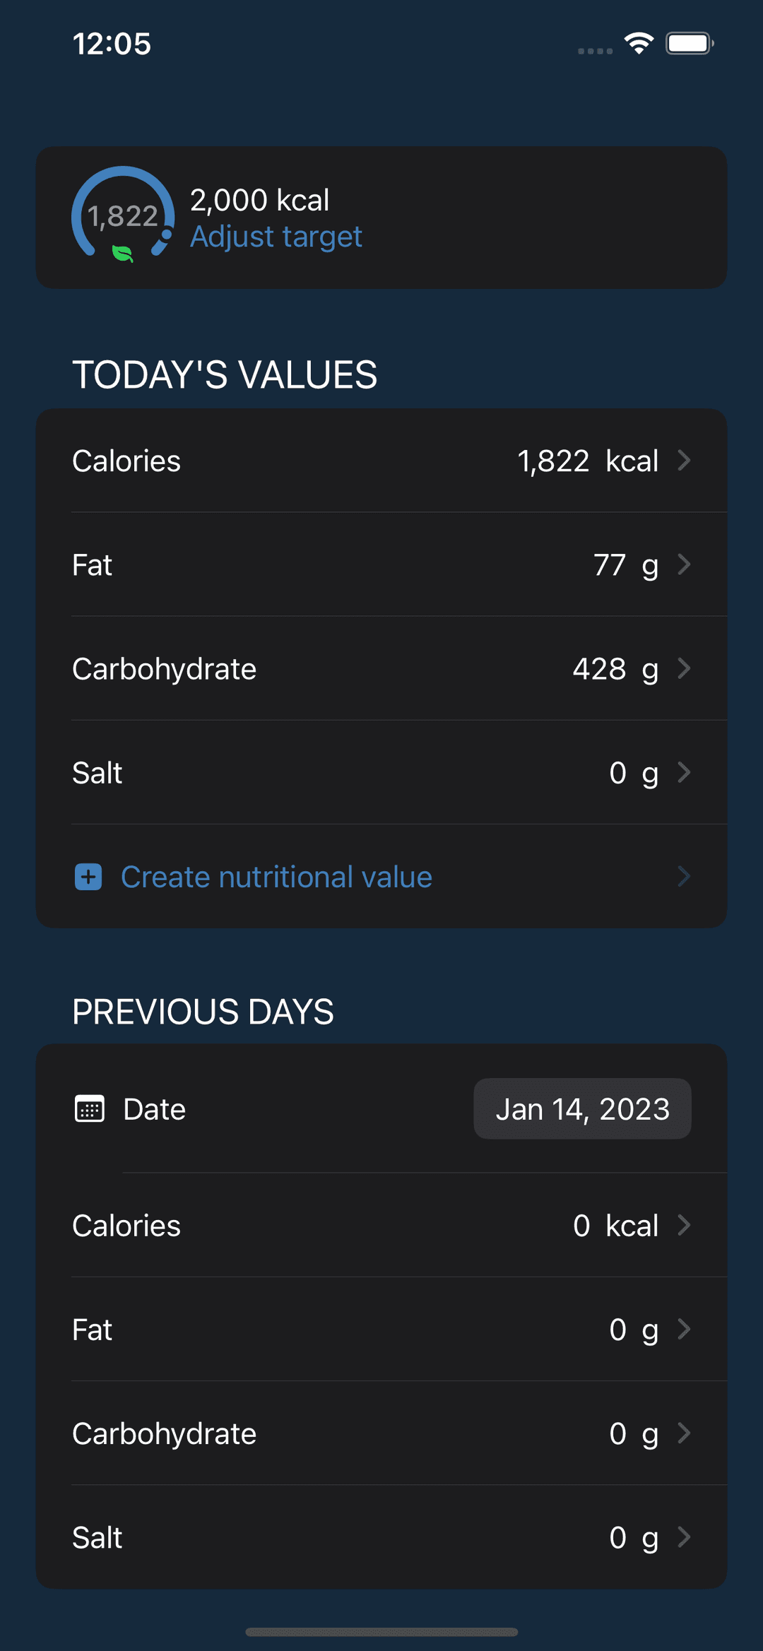
Task: Open previous day's Fat row
Action: coord(381,1329)
